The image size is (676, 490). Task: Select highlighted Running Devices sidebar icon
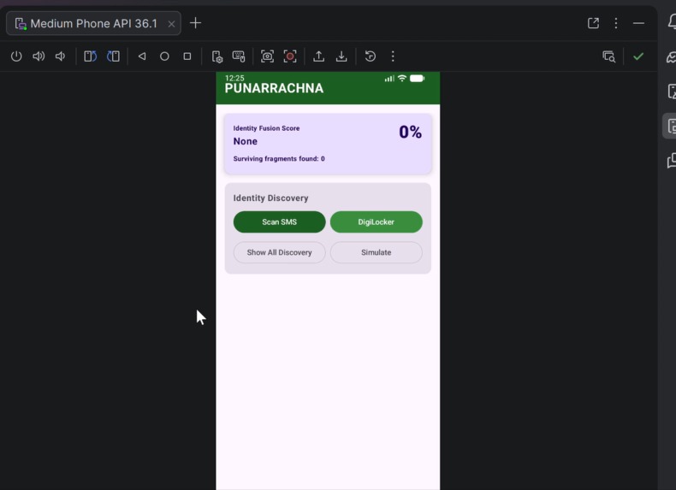pyautogui.click(x=669, y=126)
